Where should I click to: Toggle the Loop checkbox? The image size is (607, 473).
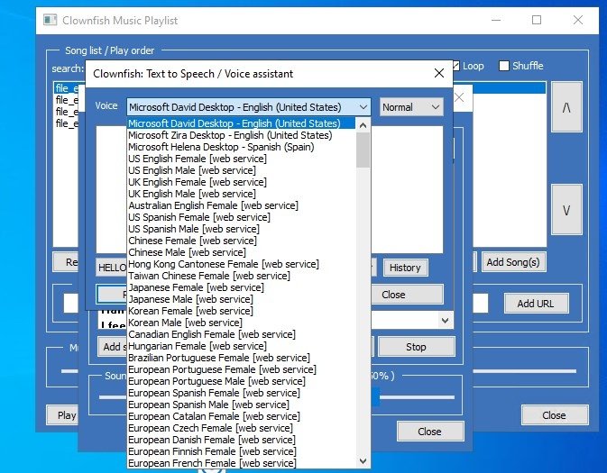[456, 66]
